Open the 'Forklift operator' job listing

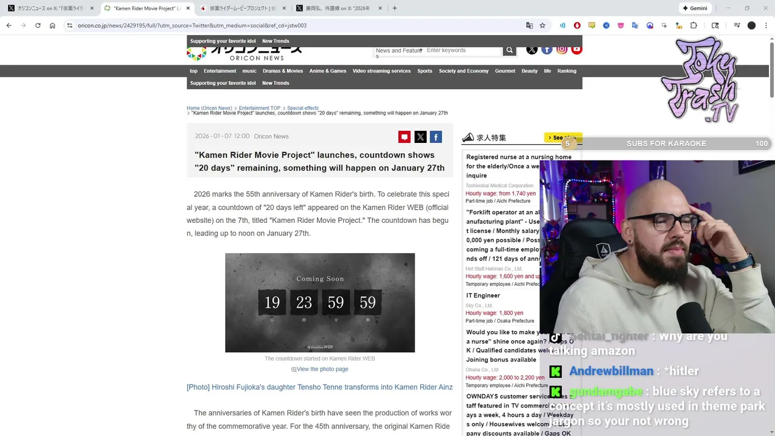click(503, 236)
